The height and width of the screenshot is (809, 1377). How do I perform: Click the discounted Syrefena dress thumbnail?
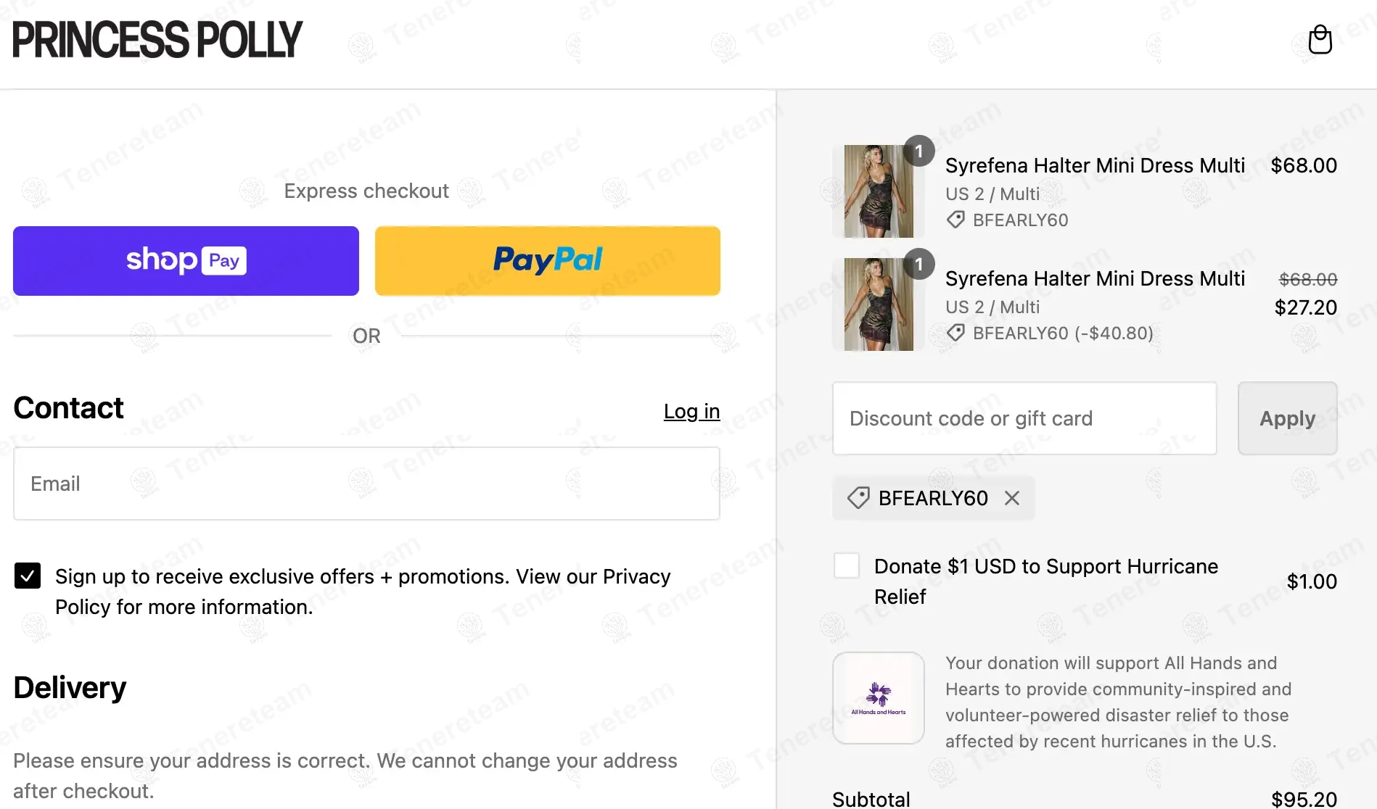[878, 304]
